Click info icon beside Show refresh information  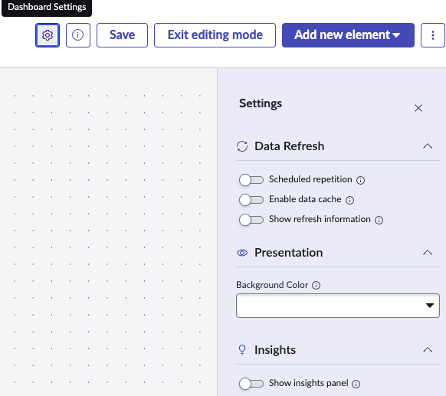(x=379, y=220)
